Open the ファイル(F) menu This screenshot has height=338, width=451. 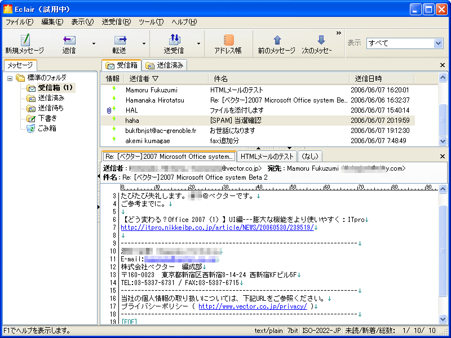[20, 22]
